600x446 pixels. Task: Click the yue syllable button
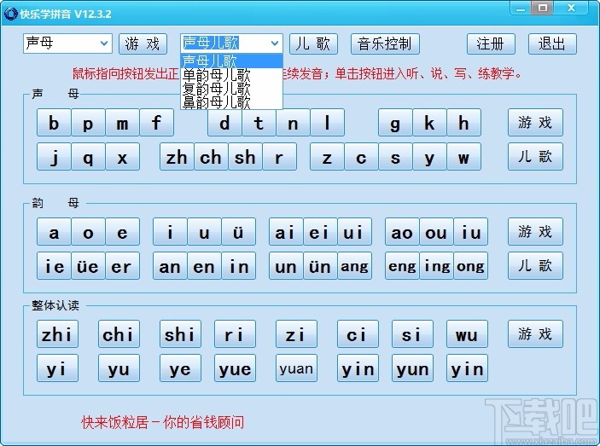click(x=235, y=368)
